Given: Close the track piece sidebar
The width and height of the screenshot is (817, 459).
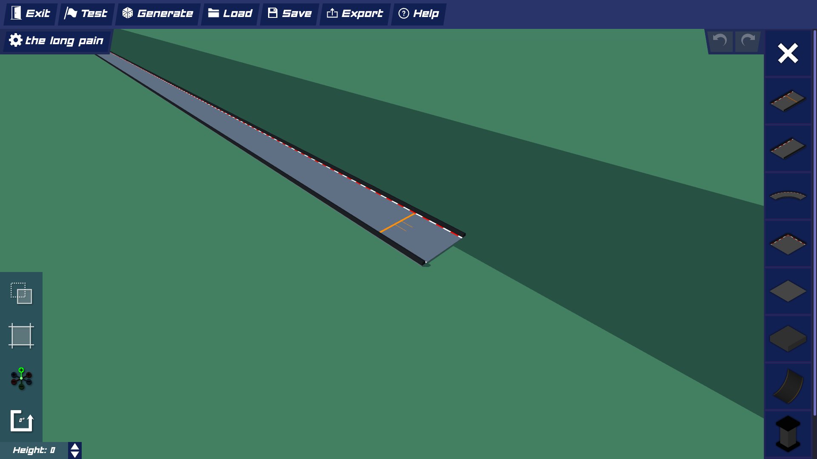Looking at the screenshot, I should 788,53.
